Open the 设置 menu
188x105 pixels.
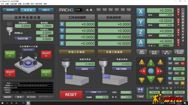[x=7, y=4]
